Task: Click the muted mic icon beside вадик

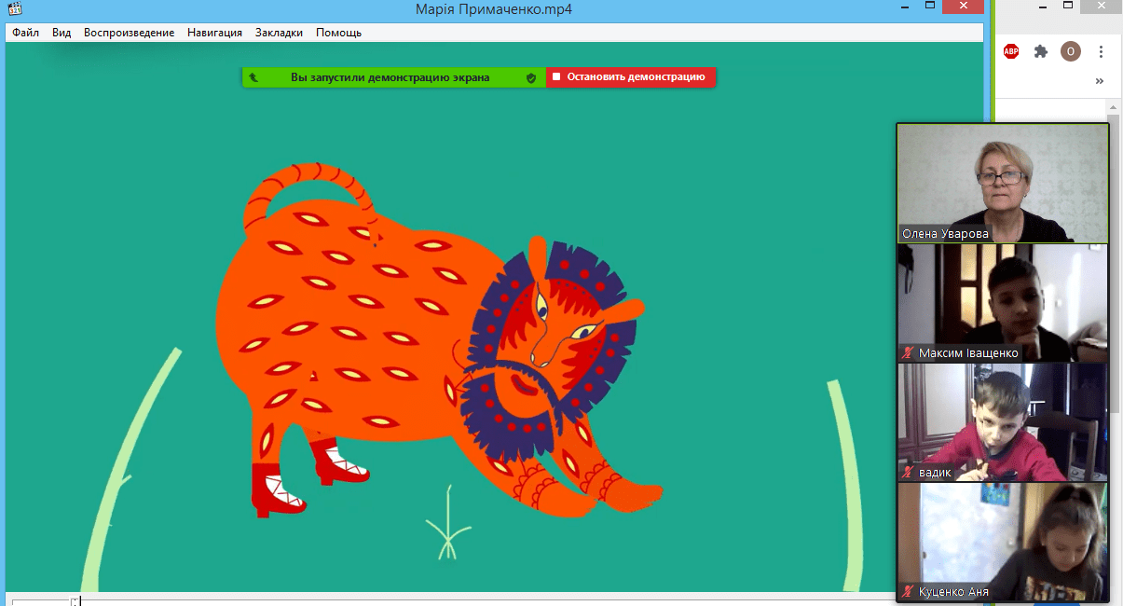Action: tap(908, 473)
